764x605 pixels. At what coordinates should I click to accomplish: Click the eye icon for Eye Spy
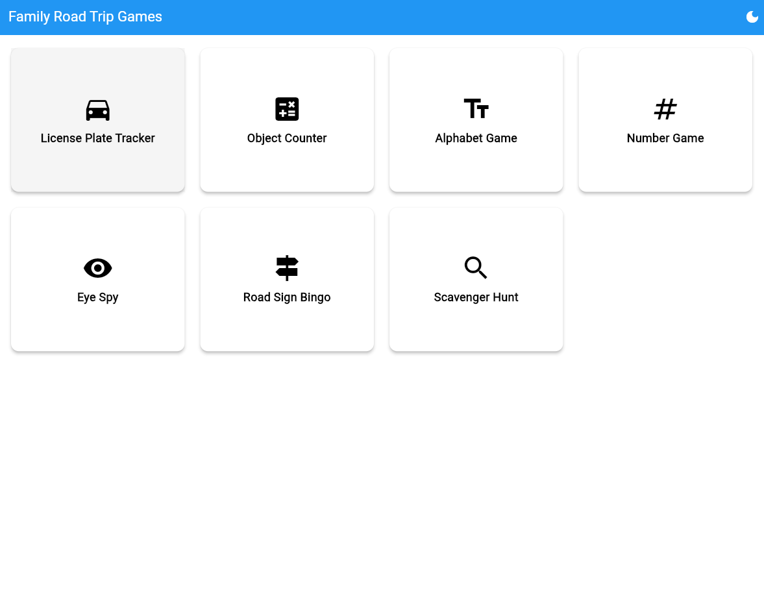(x=97, y=268)
